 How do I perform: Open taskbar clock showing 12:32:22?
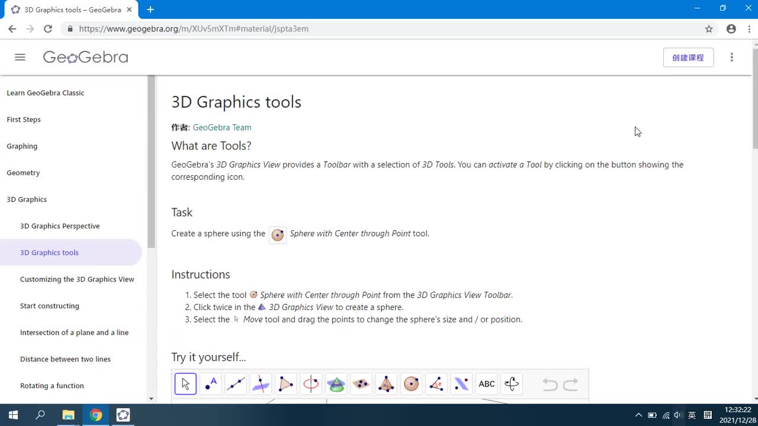click(x=737, y=415)
